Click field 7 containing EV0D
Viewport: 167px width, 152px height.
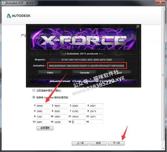(x=79, y=111)
